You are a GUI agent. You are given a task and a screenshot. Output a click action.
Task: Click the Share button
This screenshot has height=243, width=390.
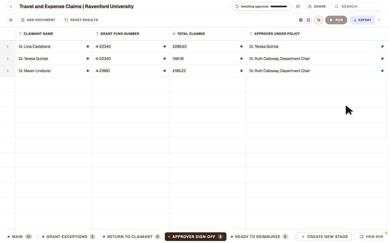click(317, 6)
